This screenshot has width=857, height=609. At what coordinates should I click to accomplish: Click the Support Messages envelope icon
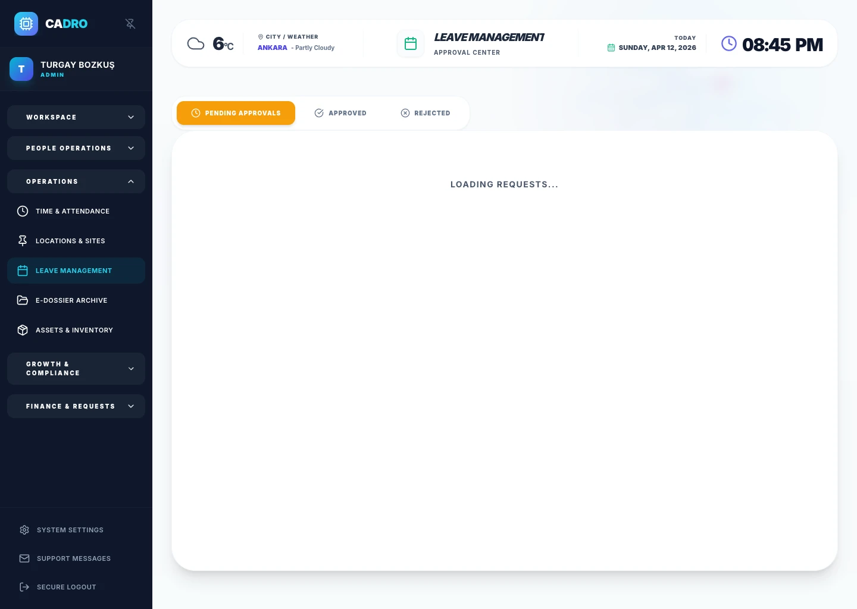coord(24,558)
